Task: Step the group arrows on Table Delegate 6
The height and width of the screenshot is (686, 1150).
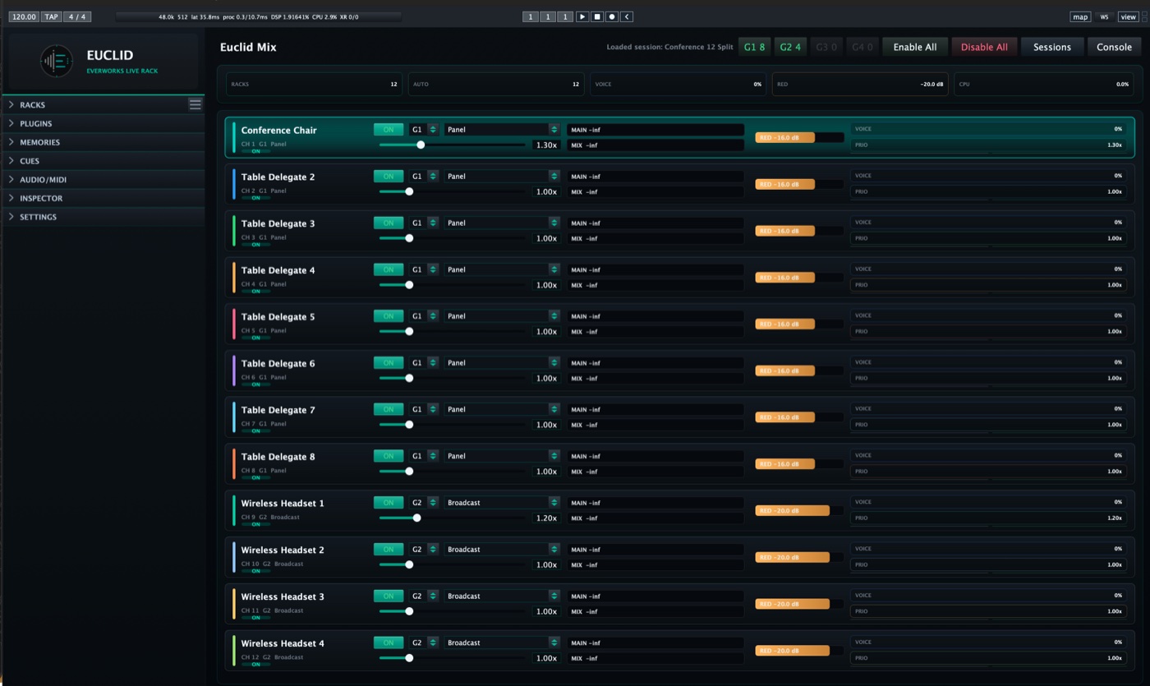Action: tap(433, 362)
